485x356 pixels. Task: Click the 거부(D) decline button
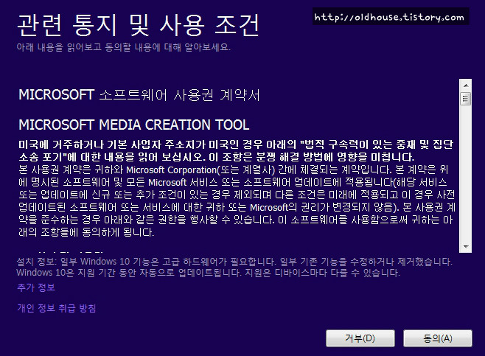pyautogui.click(x=360, y=338)
